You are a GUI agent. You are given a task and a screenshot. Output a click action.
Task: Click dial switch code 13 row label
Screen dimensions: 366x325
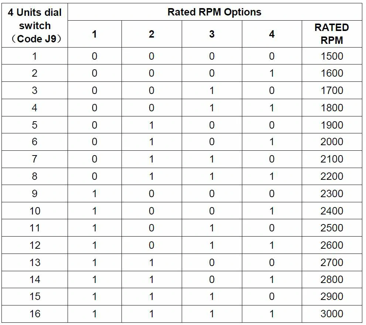[35, 262]
